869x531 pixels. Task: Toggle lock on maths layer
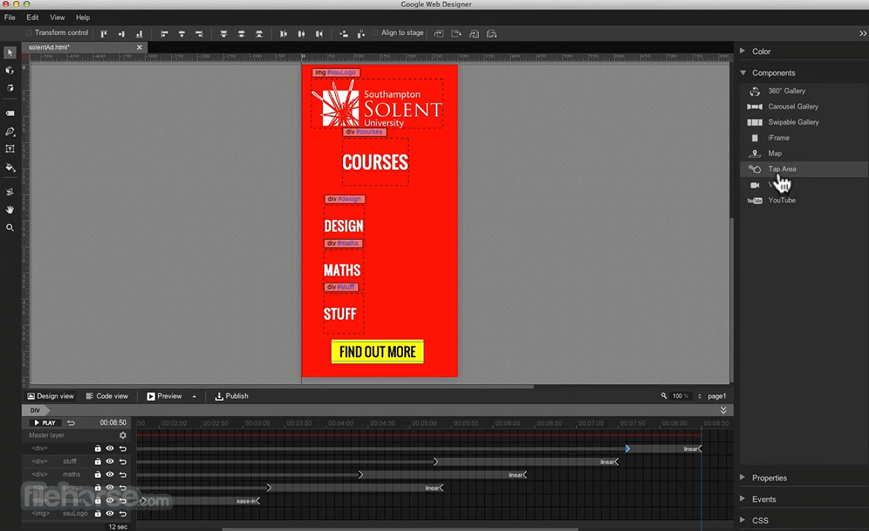(98, 474)
